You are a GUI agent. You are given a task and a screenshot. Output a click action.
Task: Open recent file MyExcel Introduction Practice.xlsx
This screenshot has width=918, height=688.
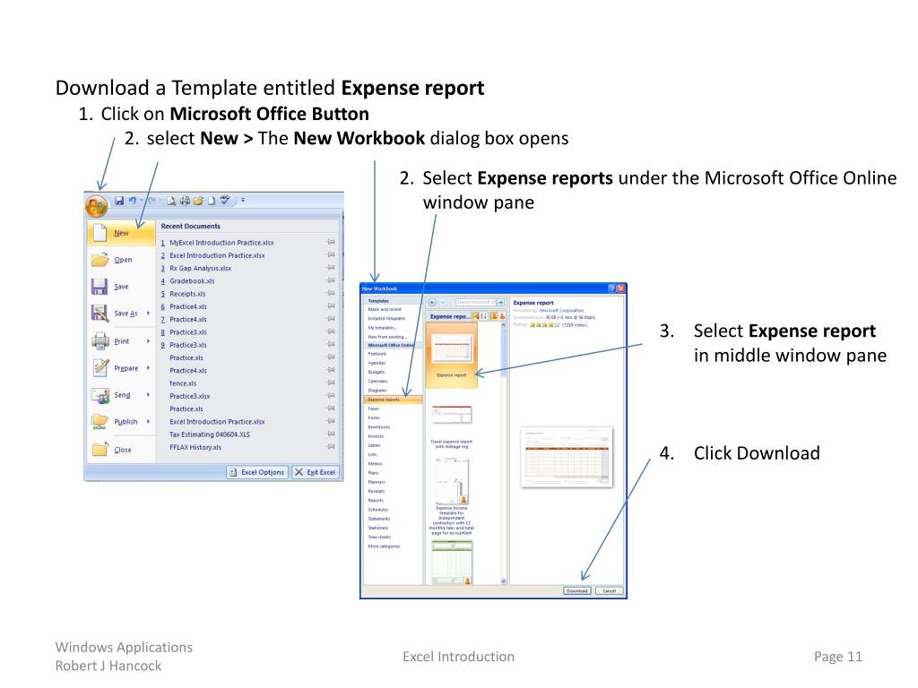click(x=221, y=243)
